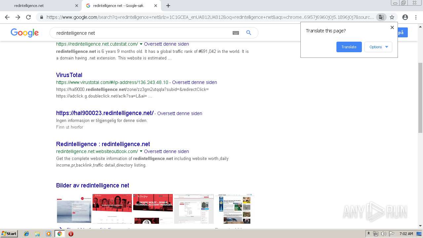423x238 pixels.
Task: Open the network tray icon
Action: point(376,234)
